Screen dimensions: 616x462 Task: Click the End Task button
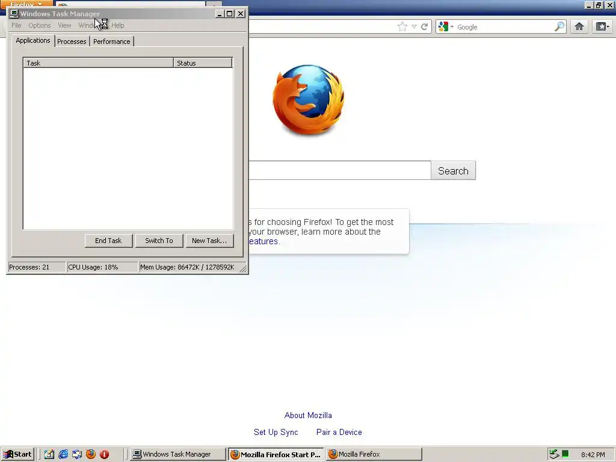pyautogui.click(x=108, y=241)
